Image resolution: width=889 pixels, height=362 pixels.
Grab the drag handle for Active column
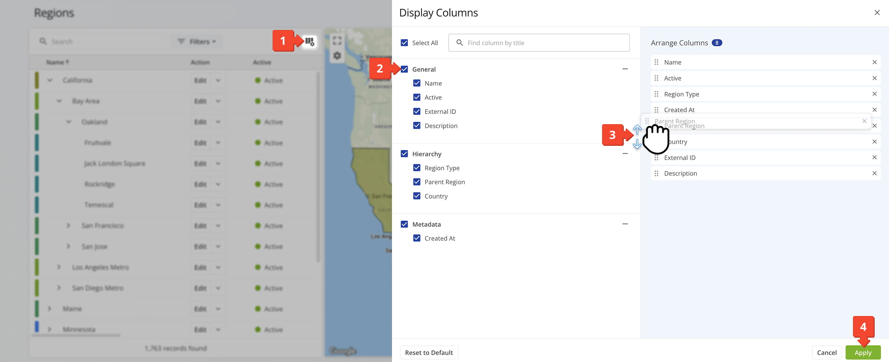(x=656, y=78)
